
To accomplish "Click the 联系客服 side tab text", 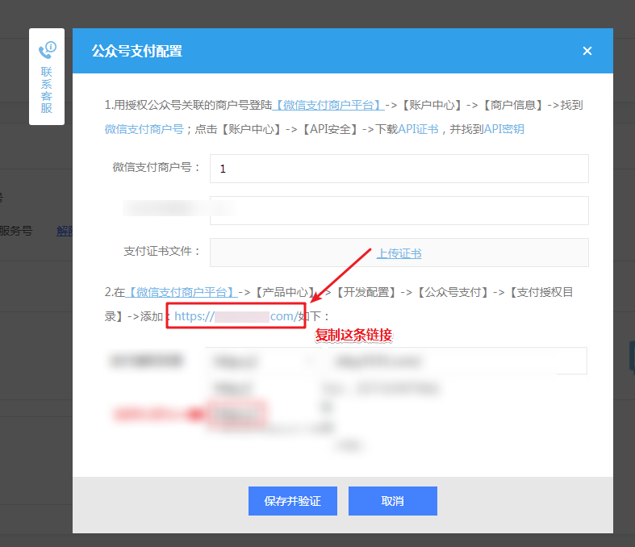I will click(47, 90).
